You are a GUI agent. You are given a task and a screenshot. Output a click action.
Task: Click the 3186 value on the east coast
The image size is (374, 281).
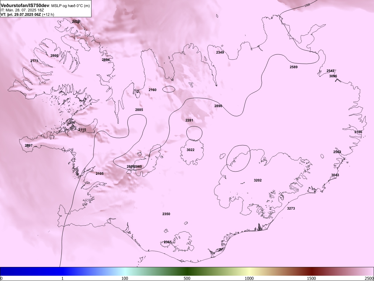pos(358,132)
